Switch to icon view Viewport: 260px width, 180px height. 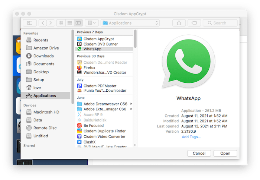pos(61,23)
